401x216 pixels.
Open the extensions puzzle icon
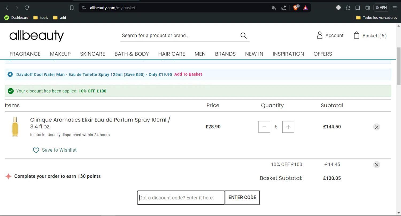click(x=348, y=8)
